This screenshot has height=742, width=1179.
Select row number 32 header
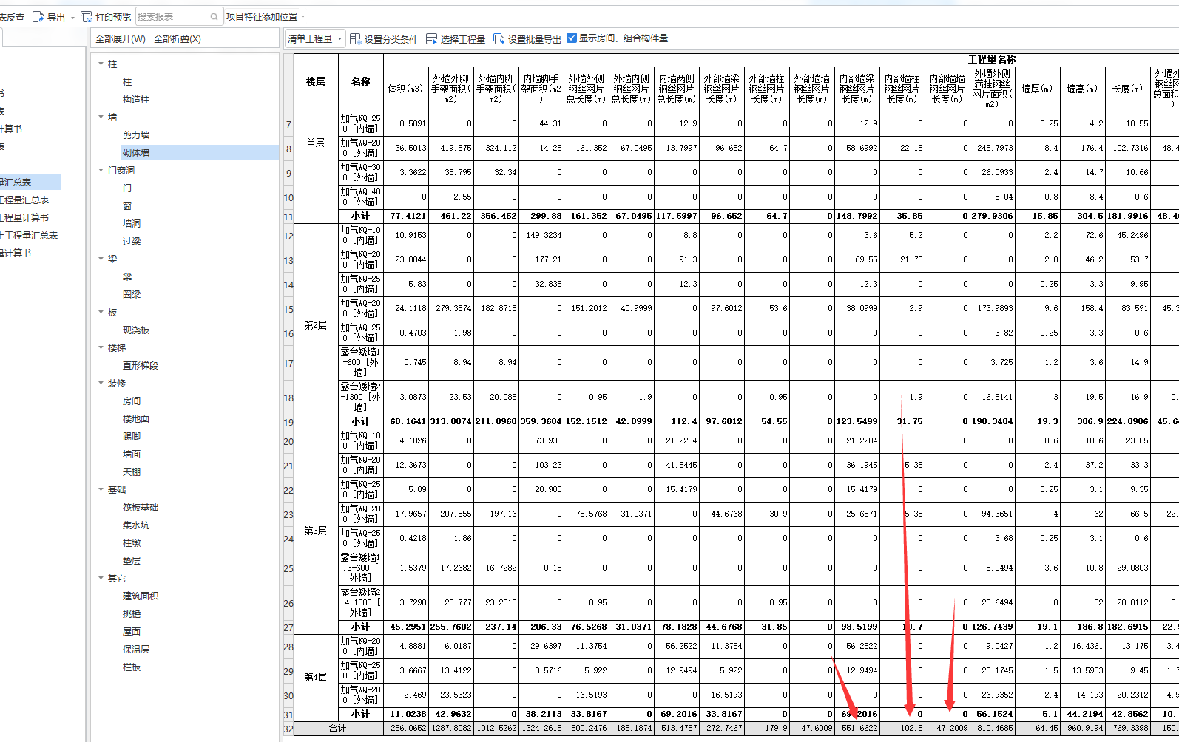(288, 729)
